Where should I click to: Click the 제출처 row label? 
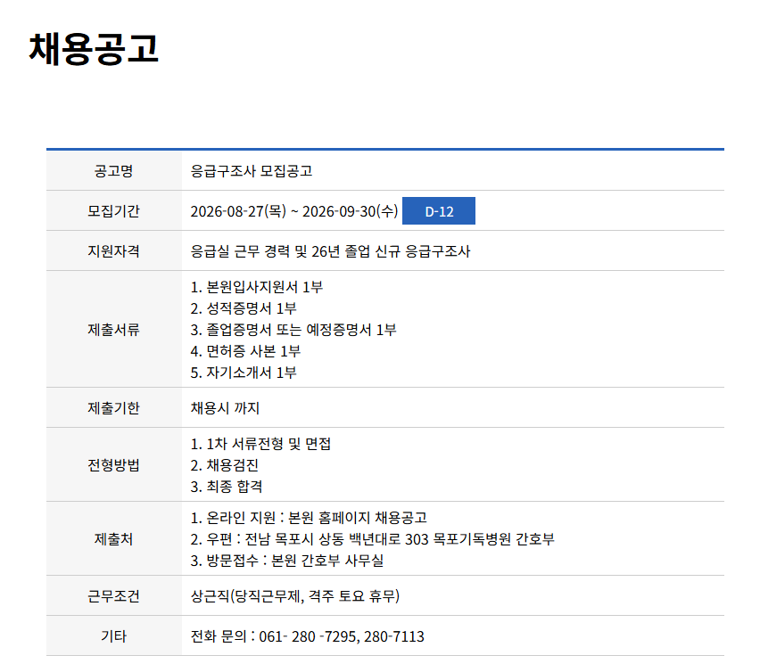pyautogui.click(x=113, y=539)
